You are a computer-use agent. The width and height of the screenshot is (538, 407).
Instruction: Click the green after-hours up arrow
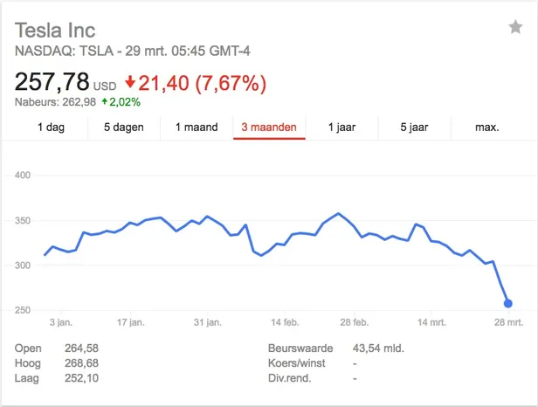[x=105, y=102]
